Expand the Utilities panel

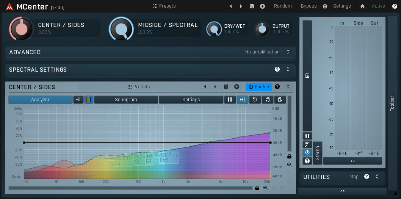[x=377, y=177]
